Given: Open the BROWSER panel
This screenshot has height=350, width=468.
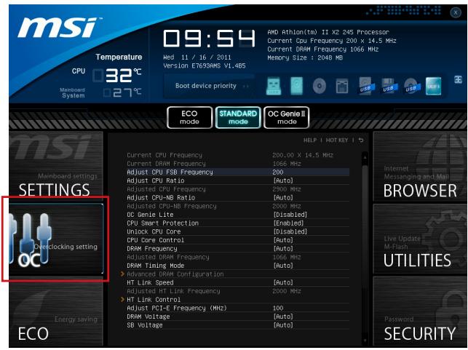Looking at the screenshot, I should [x=420, y=167].
